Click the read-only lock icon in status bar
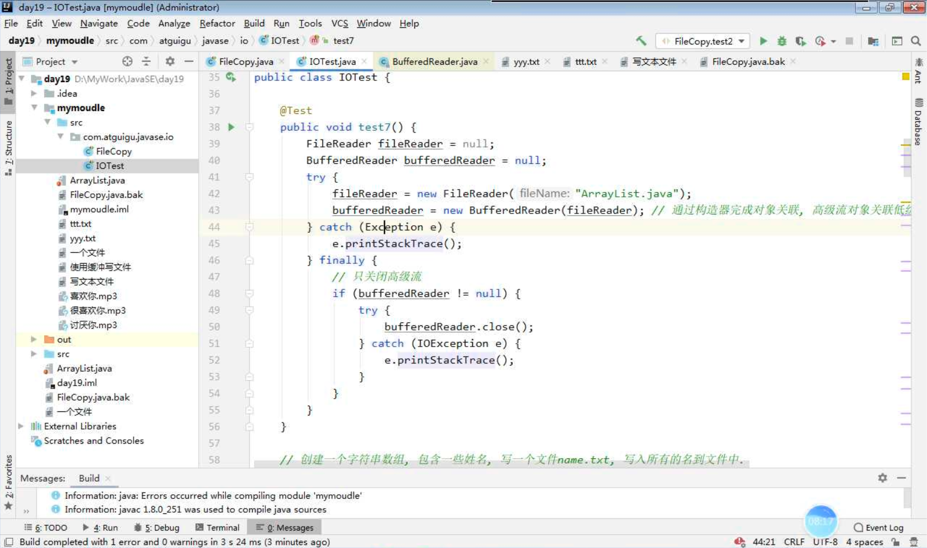 (896, 542)
